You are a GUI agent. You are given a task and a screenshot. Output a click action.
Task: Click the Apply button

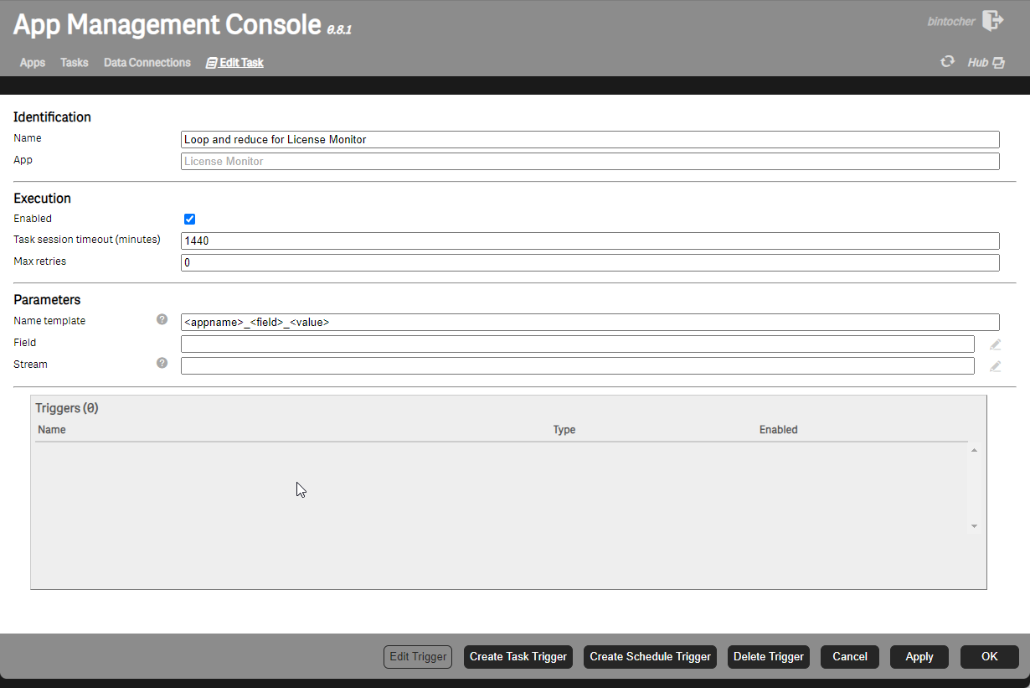coord(919,657)
